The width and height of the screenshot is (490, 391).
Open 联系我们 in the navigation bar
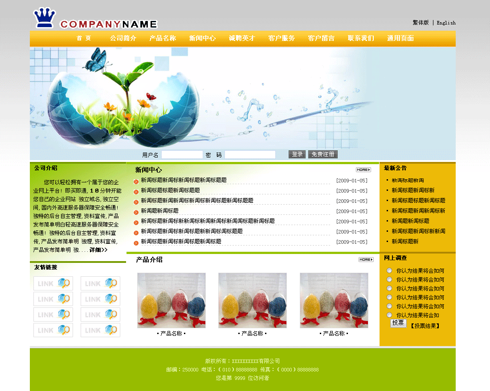coord(361,38)
